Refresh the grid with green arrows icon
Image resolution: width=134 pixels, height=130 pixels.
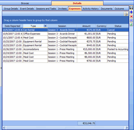point(131,24)
